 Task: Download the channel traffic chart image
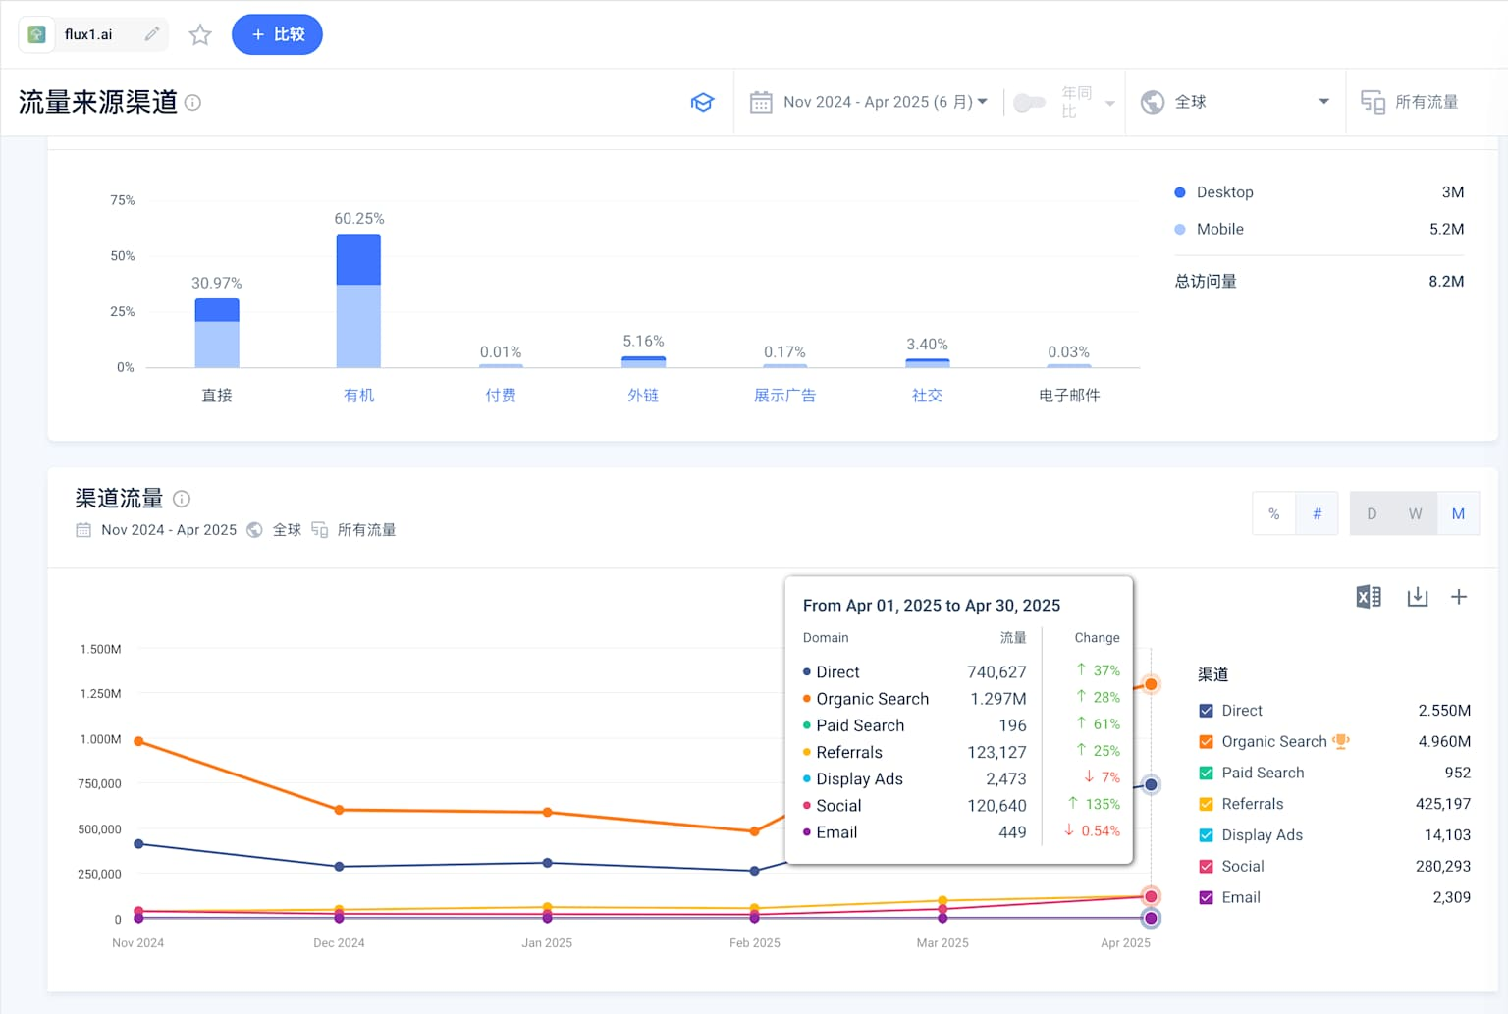coord(1418,596)
